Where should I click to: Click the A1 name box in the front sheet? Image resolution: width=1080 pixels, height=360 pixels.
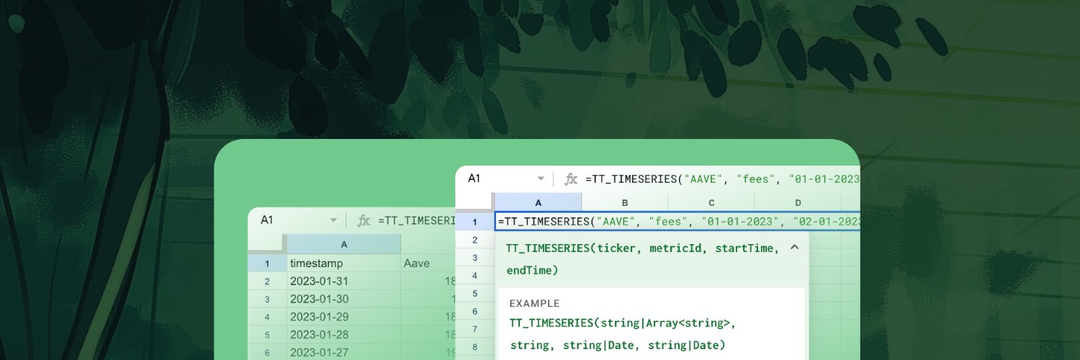474,179
